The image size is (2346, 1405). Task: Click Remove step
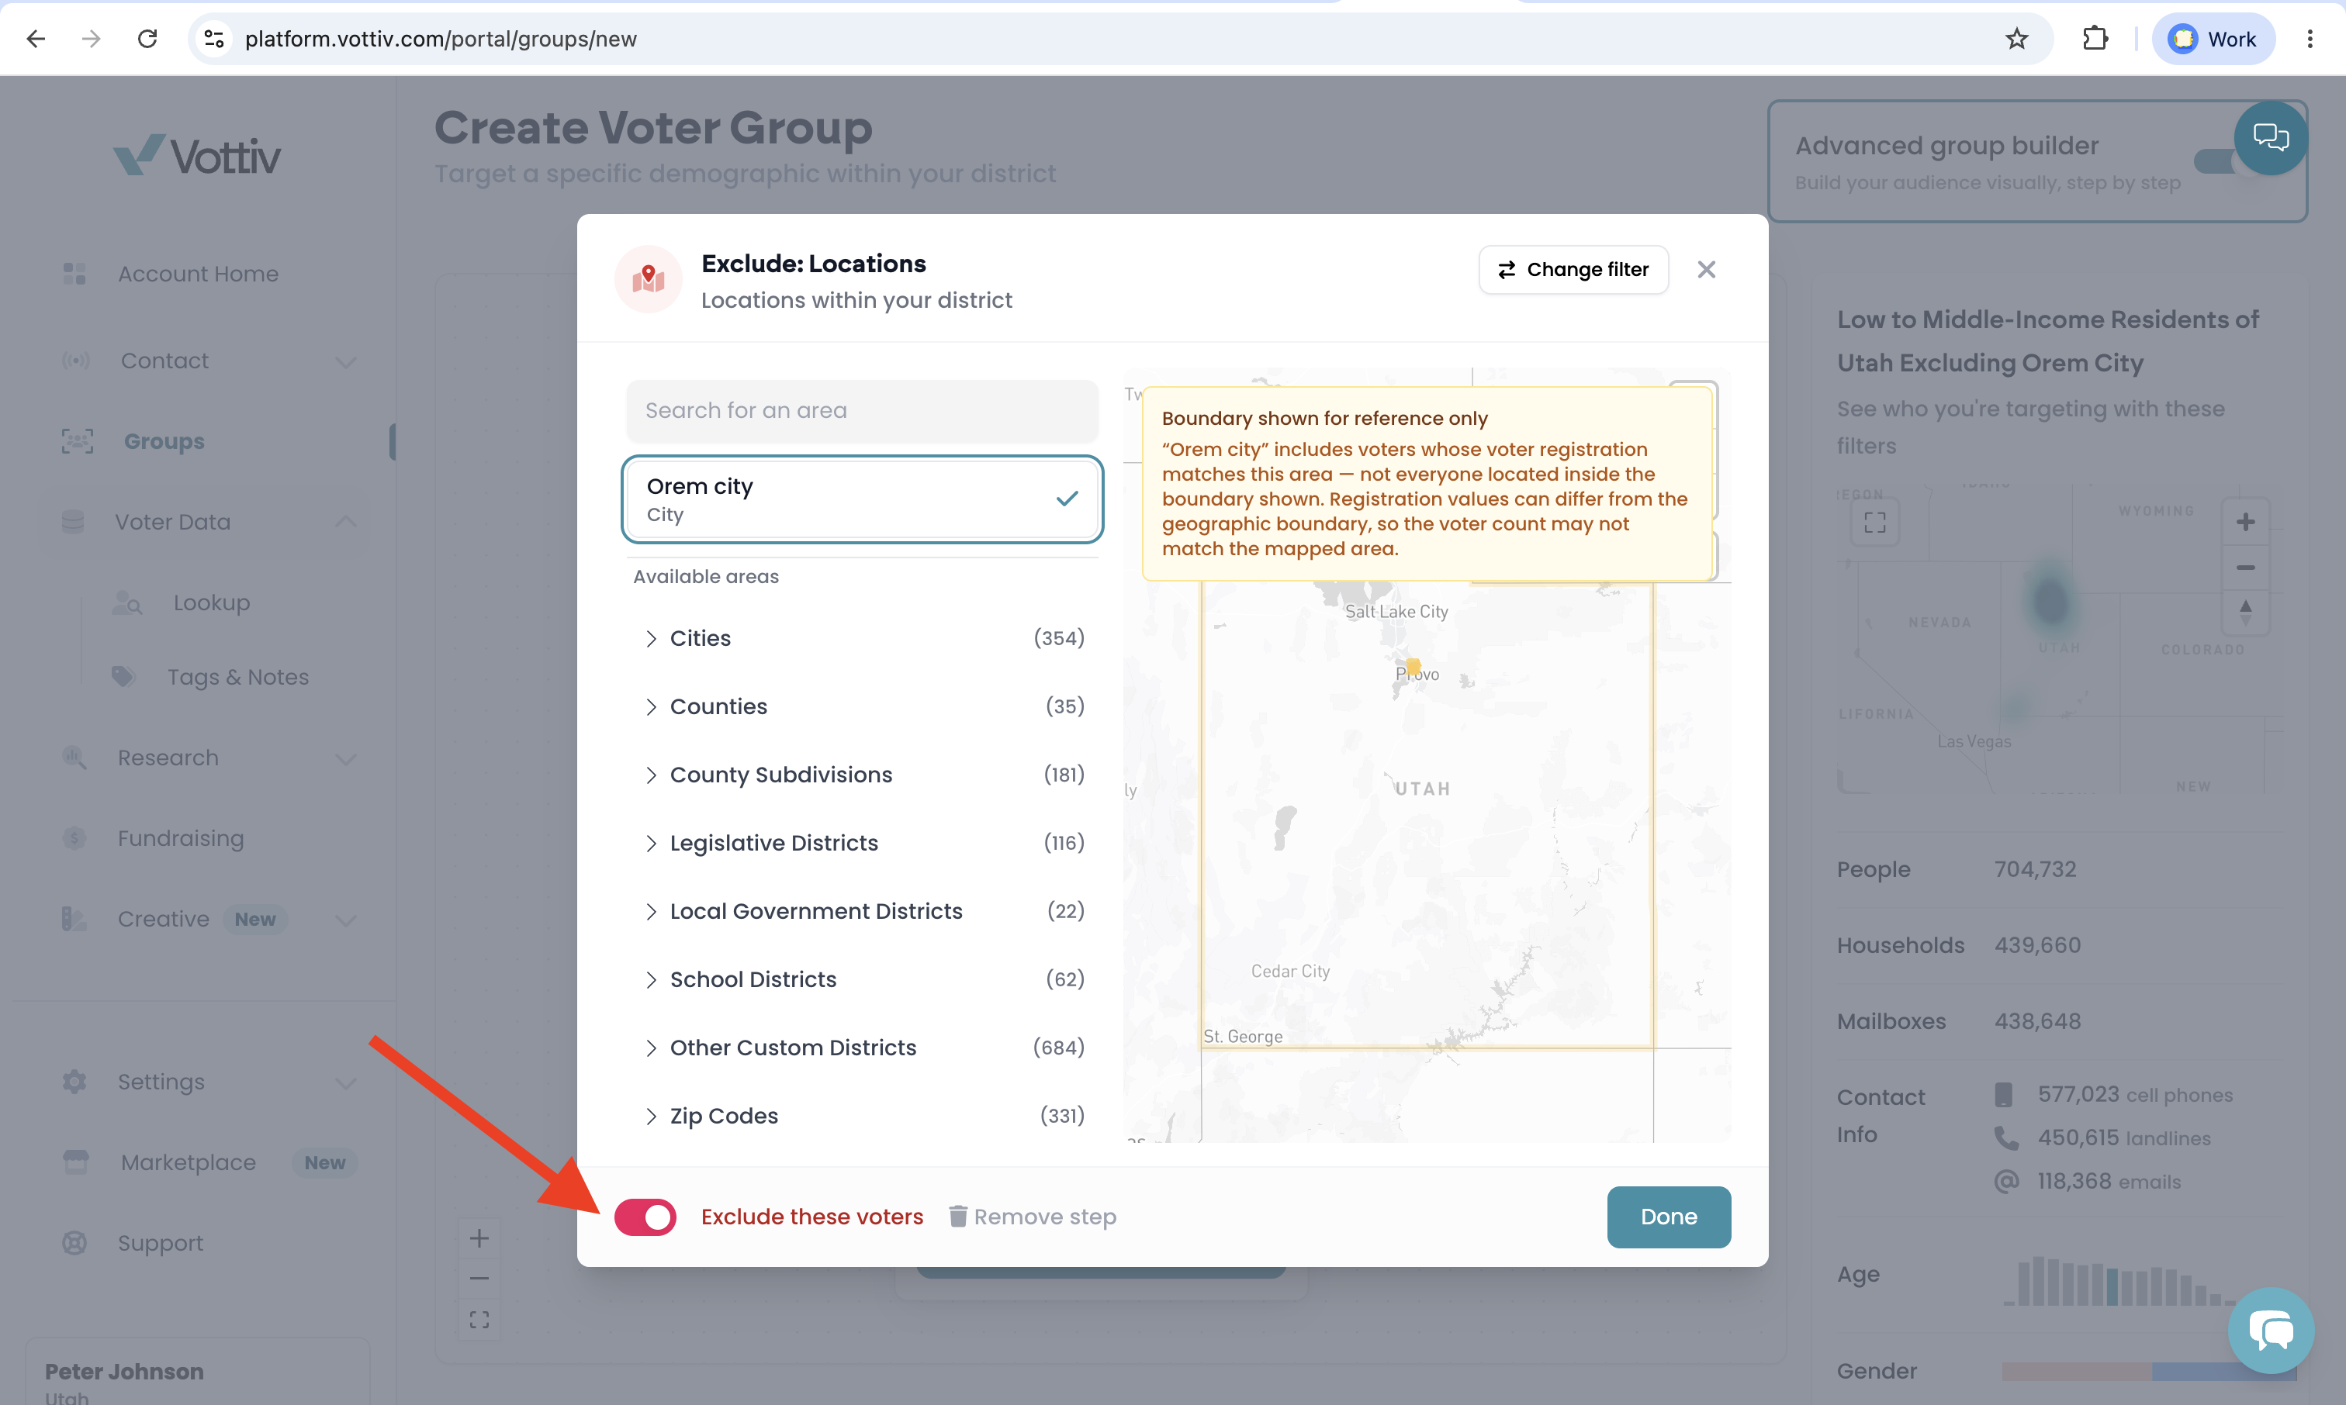coord(1033,1217)
